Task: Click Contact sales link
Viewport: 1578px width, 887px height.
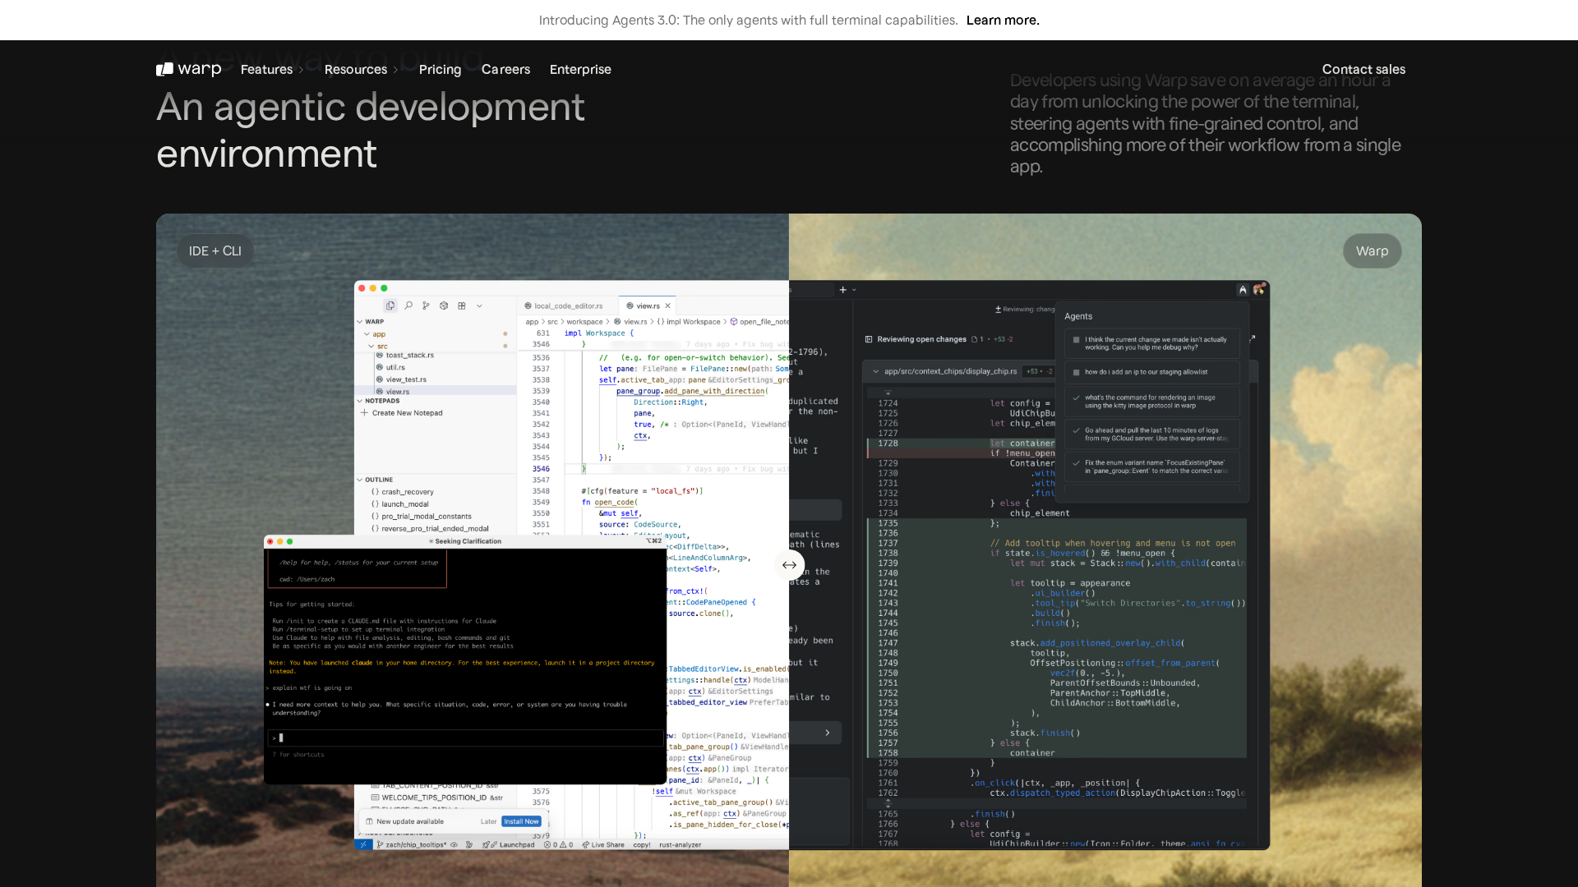Action: [x=1363, y=69]
